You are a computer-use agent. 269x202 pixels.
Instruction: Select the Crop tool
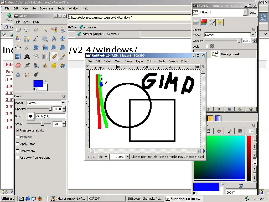pos(27,48)
